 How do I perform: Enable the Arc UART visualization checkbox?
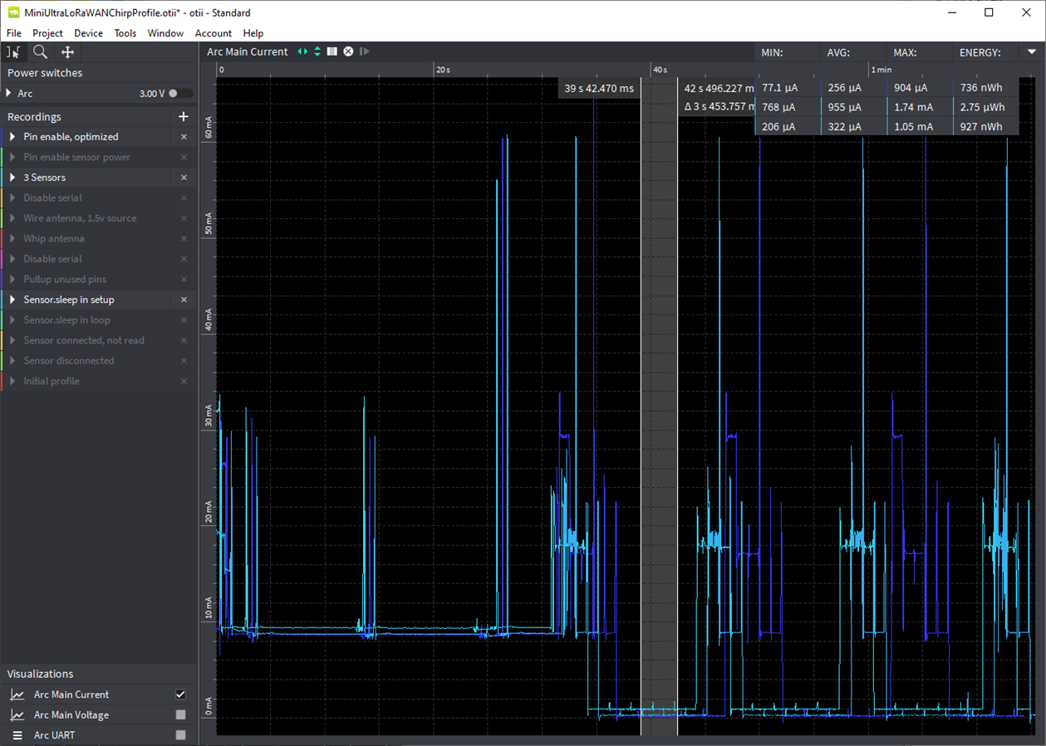[180, 735]
